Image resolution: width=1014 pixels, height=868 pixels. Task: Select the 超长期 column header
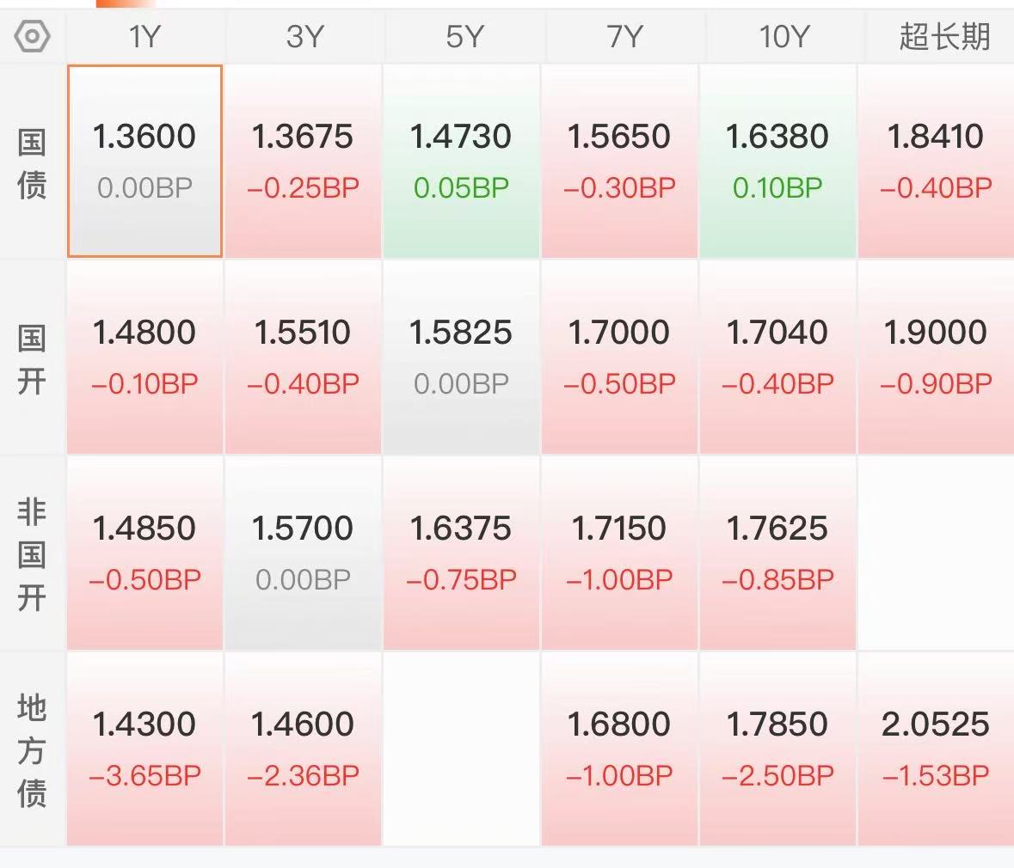[944, 36]
